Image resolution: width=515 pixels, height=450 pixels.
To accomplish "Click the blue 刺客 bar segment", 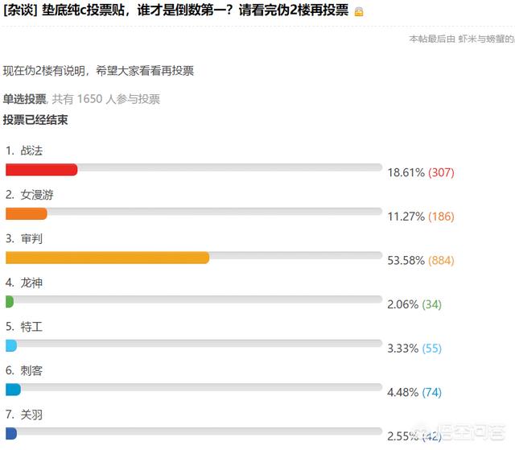I will (x=13, y=390).
